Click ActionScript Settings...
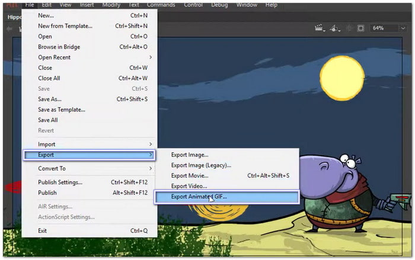The width and height of the screenshot is (415, 260). point(90,217)
